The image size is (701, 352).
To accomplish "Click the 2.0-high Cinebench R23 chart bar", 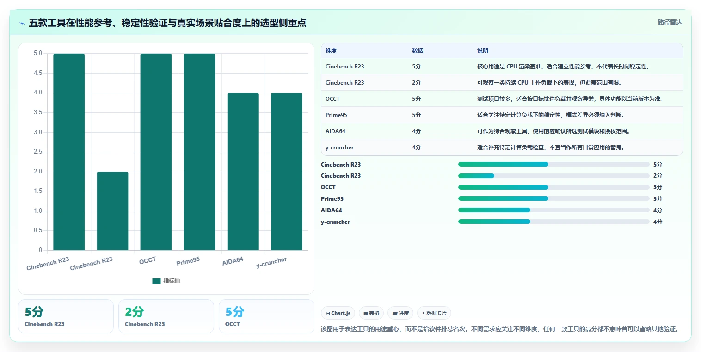I will coord(112,211).
